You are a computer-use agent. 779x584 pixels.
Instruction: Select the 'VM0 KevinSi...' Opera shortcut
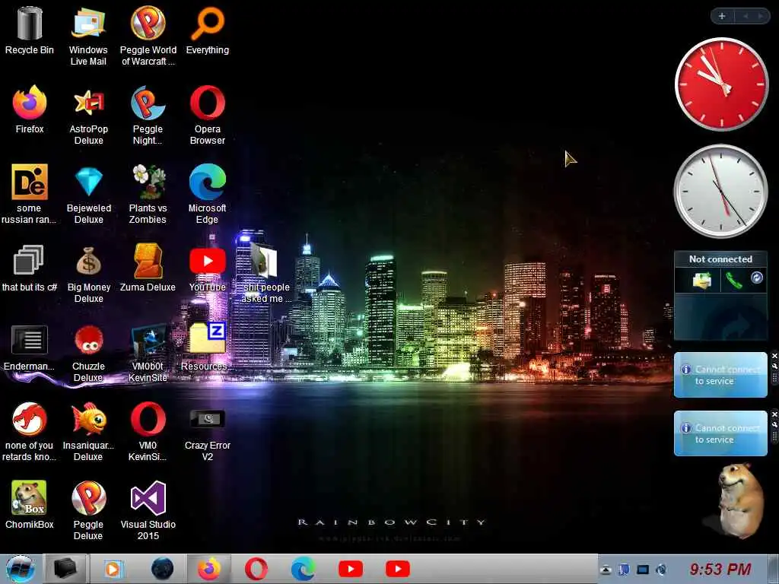[x=148, y=432]
